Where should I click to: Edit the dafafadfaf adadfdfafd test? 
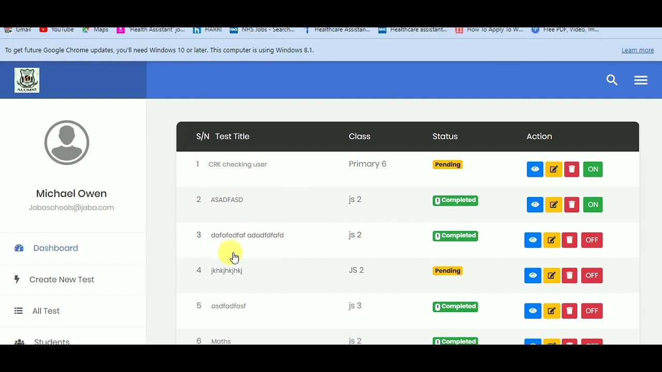(551, 240)
